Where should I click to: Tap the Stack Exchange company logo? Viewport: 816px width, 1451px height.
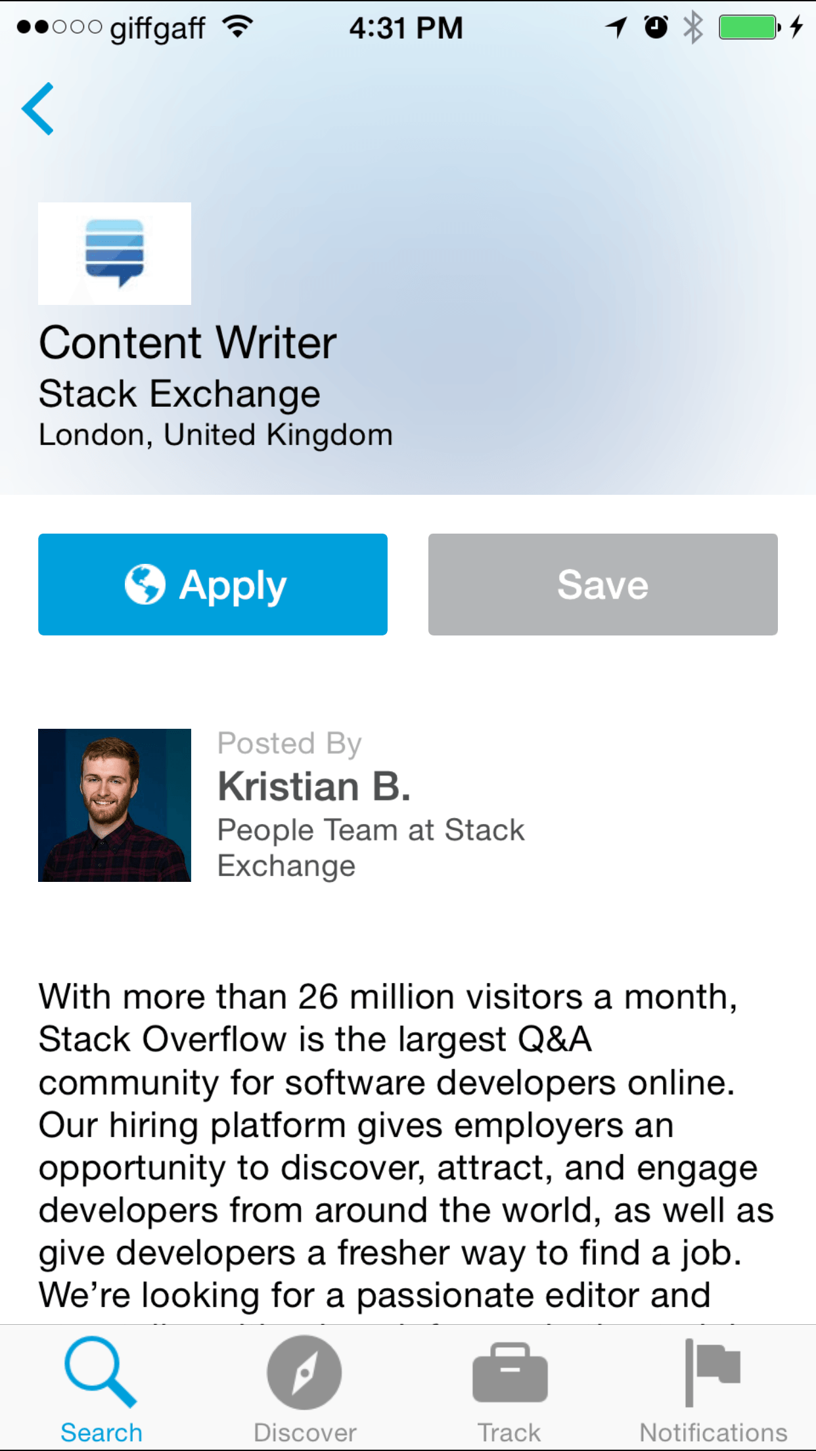coord(114,254)
